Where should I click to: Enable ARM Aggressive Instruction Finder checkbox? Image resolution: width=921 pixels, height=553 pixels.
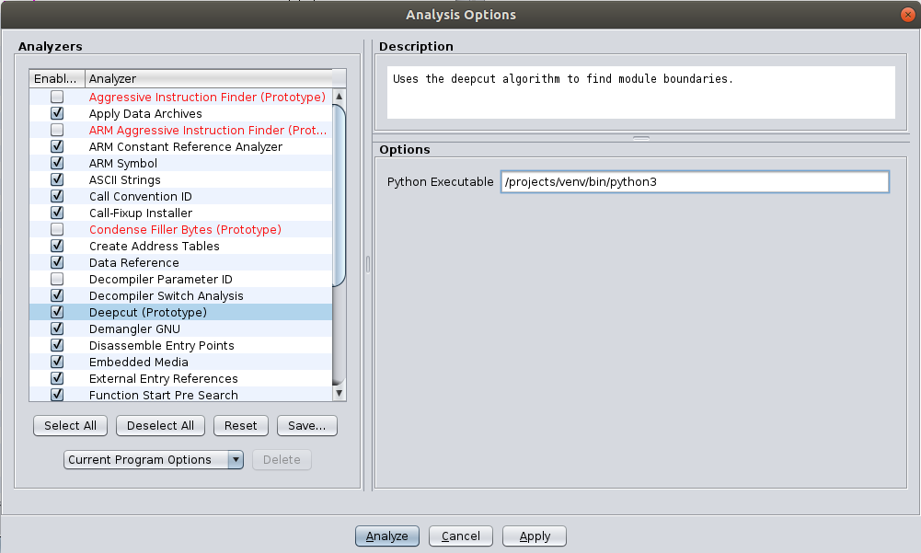click(57, 130)
